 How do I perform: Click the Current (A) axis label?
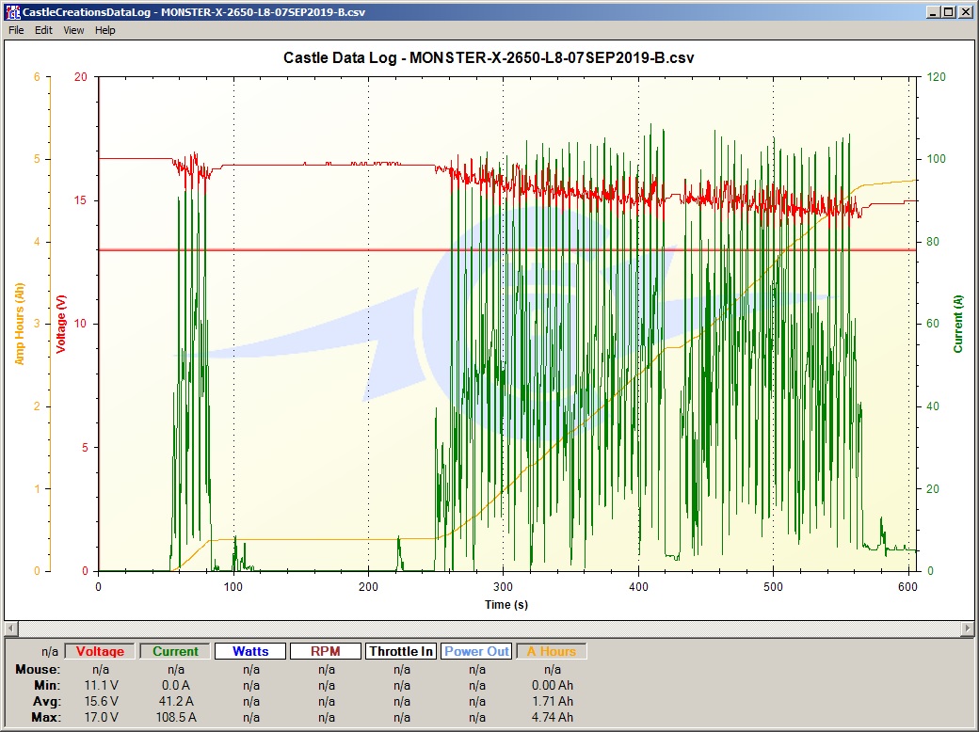(957, 324)
